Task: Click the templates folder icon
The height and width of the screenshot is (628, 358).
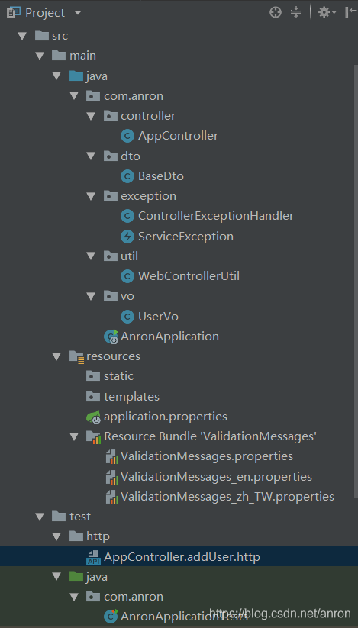Action: coord(93,397)
